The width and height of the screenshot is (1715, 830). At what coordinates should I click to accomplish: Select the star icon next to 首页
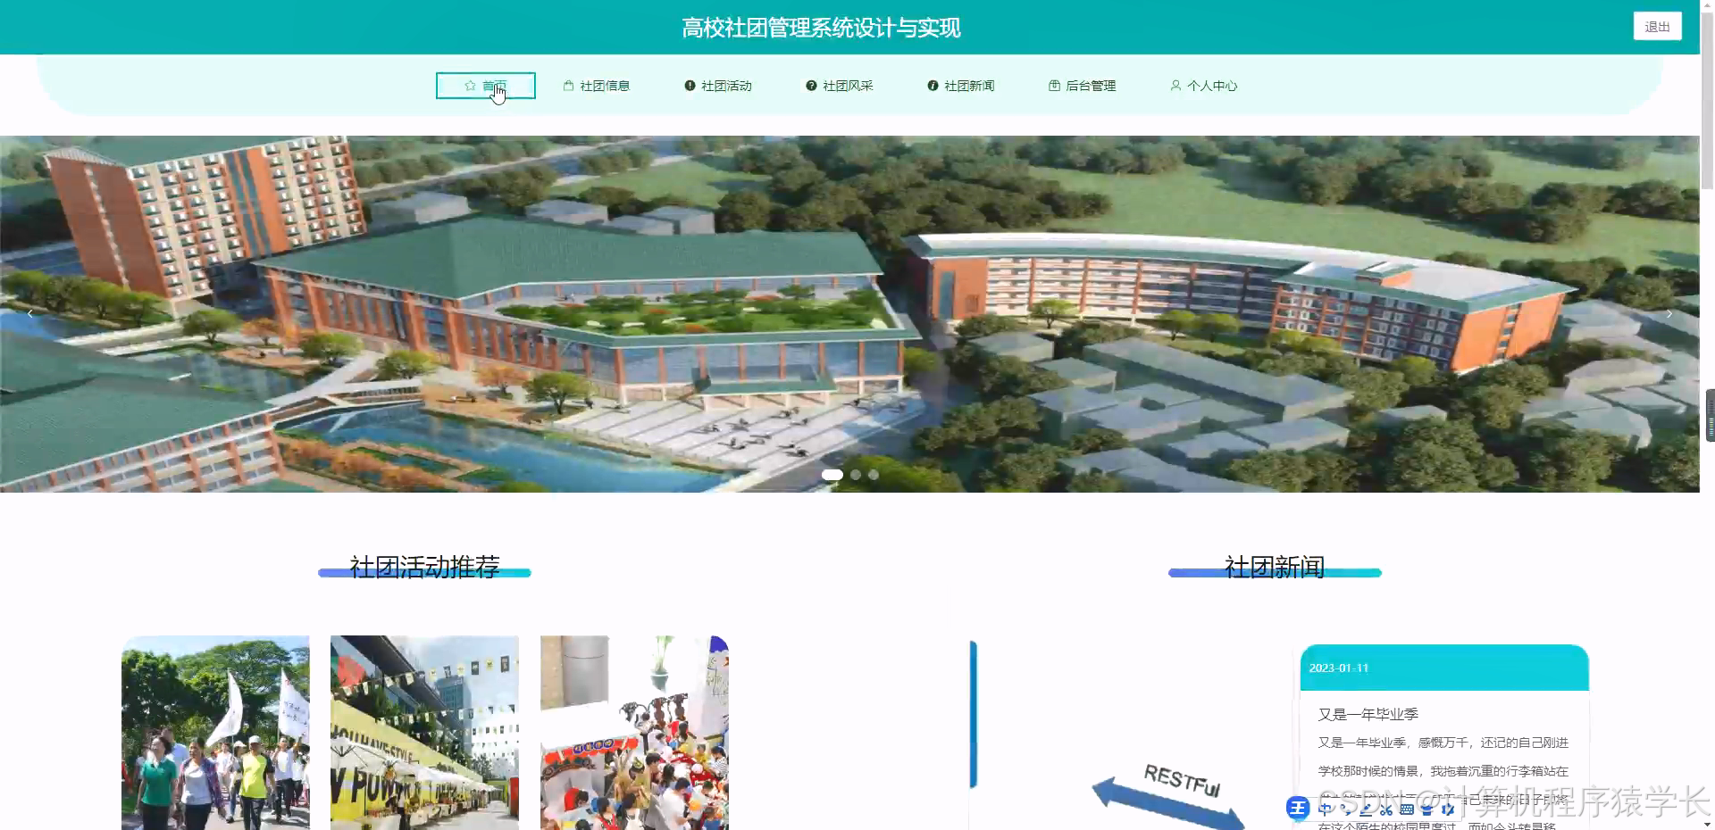469,85
